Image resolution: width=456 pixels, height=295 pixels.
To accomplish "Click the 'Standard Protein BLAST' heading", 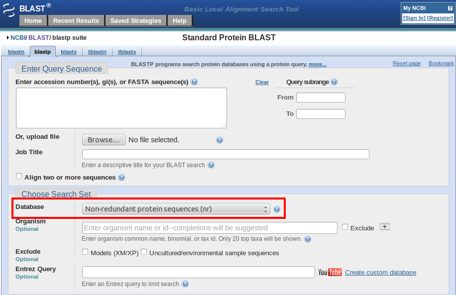I will 229,37.
